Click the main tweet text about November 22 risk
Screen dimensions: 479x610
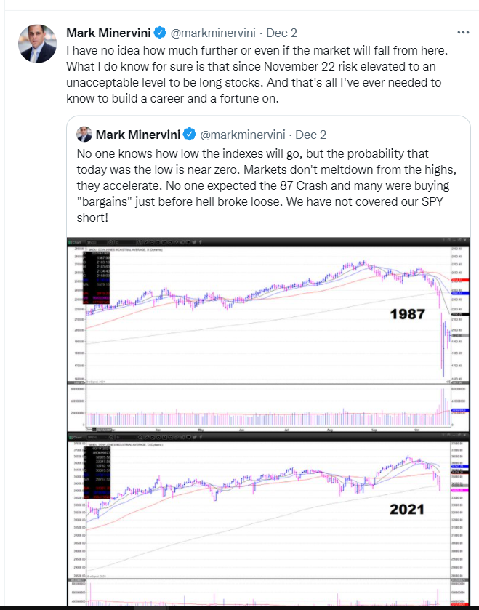[254, 75]
